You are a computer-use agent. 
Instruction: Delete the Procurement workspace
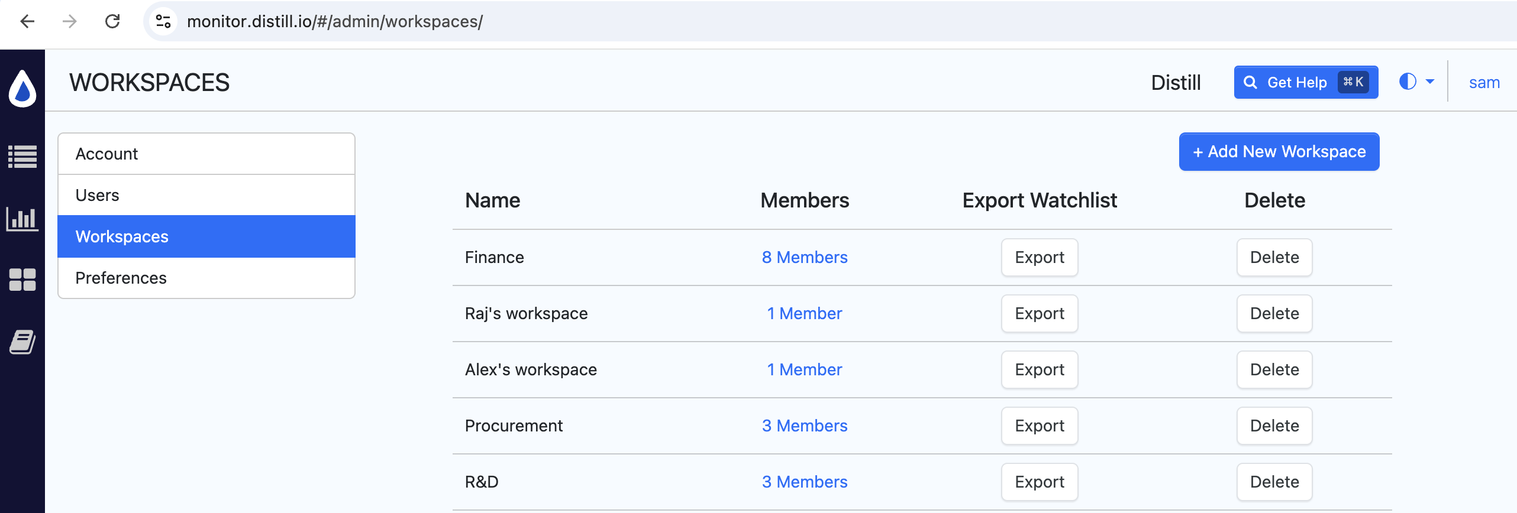pyautogui.click(x=1274, y=426)
